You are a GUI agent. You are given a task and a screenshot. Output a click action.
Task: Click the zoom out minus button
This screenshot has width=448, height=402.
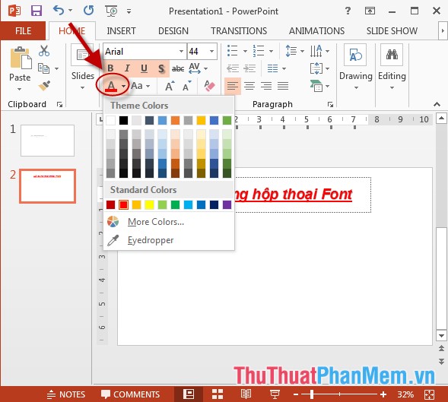(x=296, y=394)
